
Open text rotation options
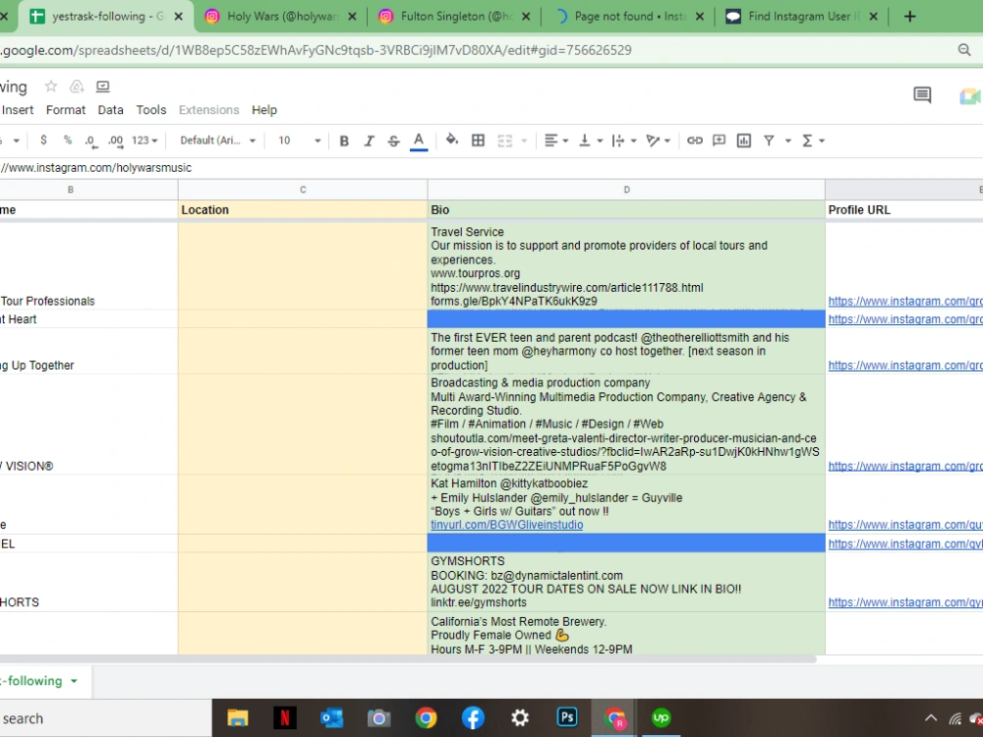[x=659, y=141]
